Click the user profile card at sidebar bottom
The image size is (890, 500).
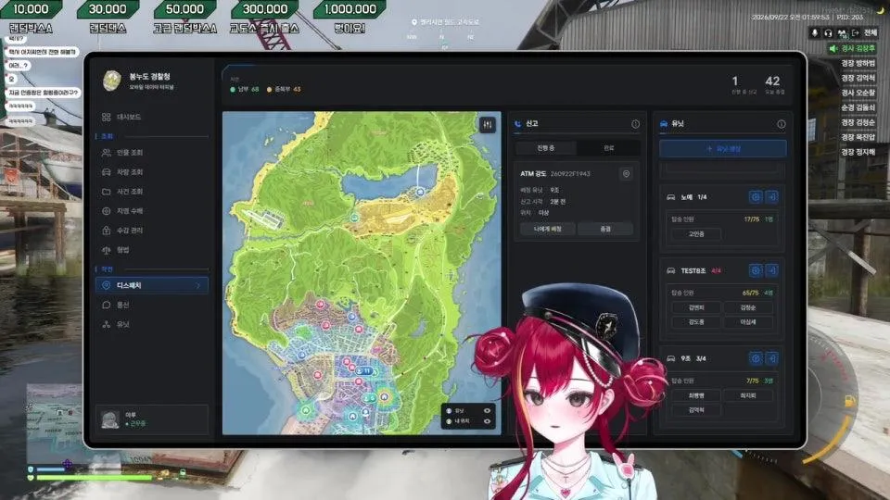click(152, 419)
